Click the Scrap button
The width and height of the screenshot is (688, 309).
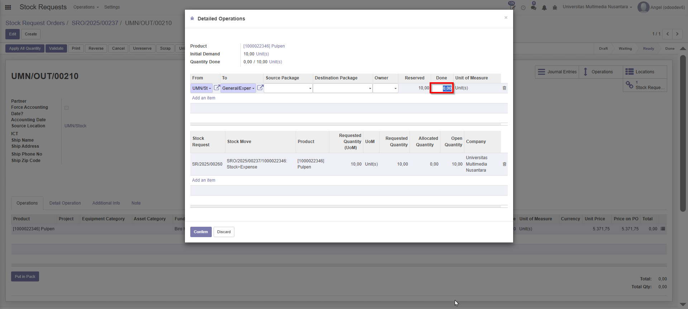coord(165,48)
